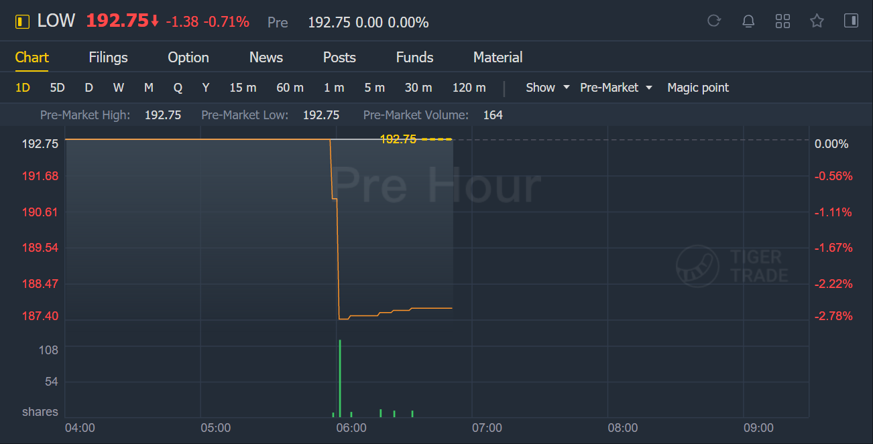Add LOW to favorites with the star
Viewport: 873px width, 444px height.
tap(817, 21)
